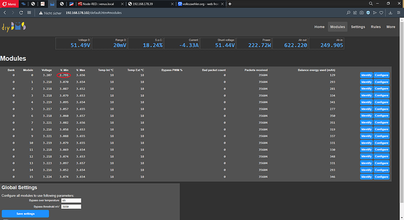
Task: Expand the More menu
Action: (391, 27)
